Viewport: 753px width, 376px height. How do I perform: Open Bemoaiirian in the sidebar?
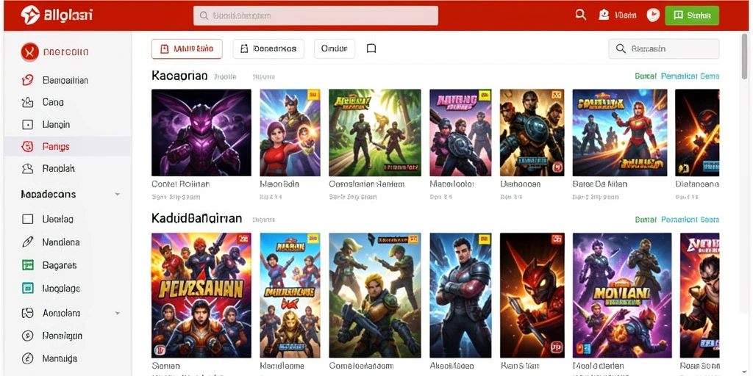click(65, 80)
